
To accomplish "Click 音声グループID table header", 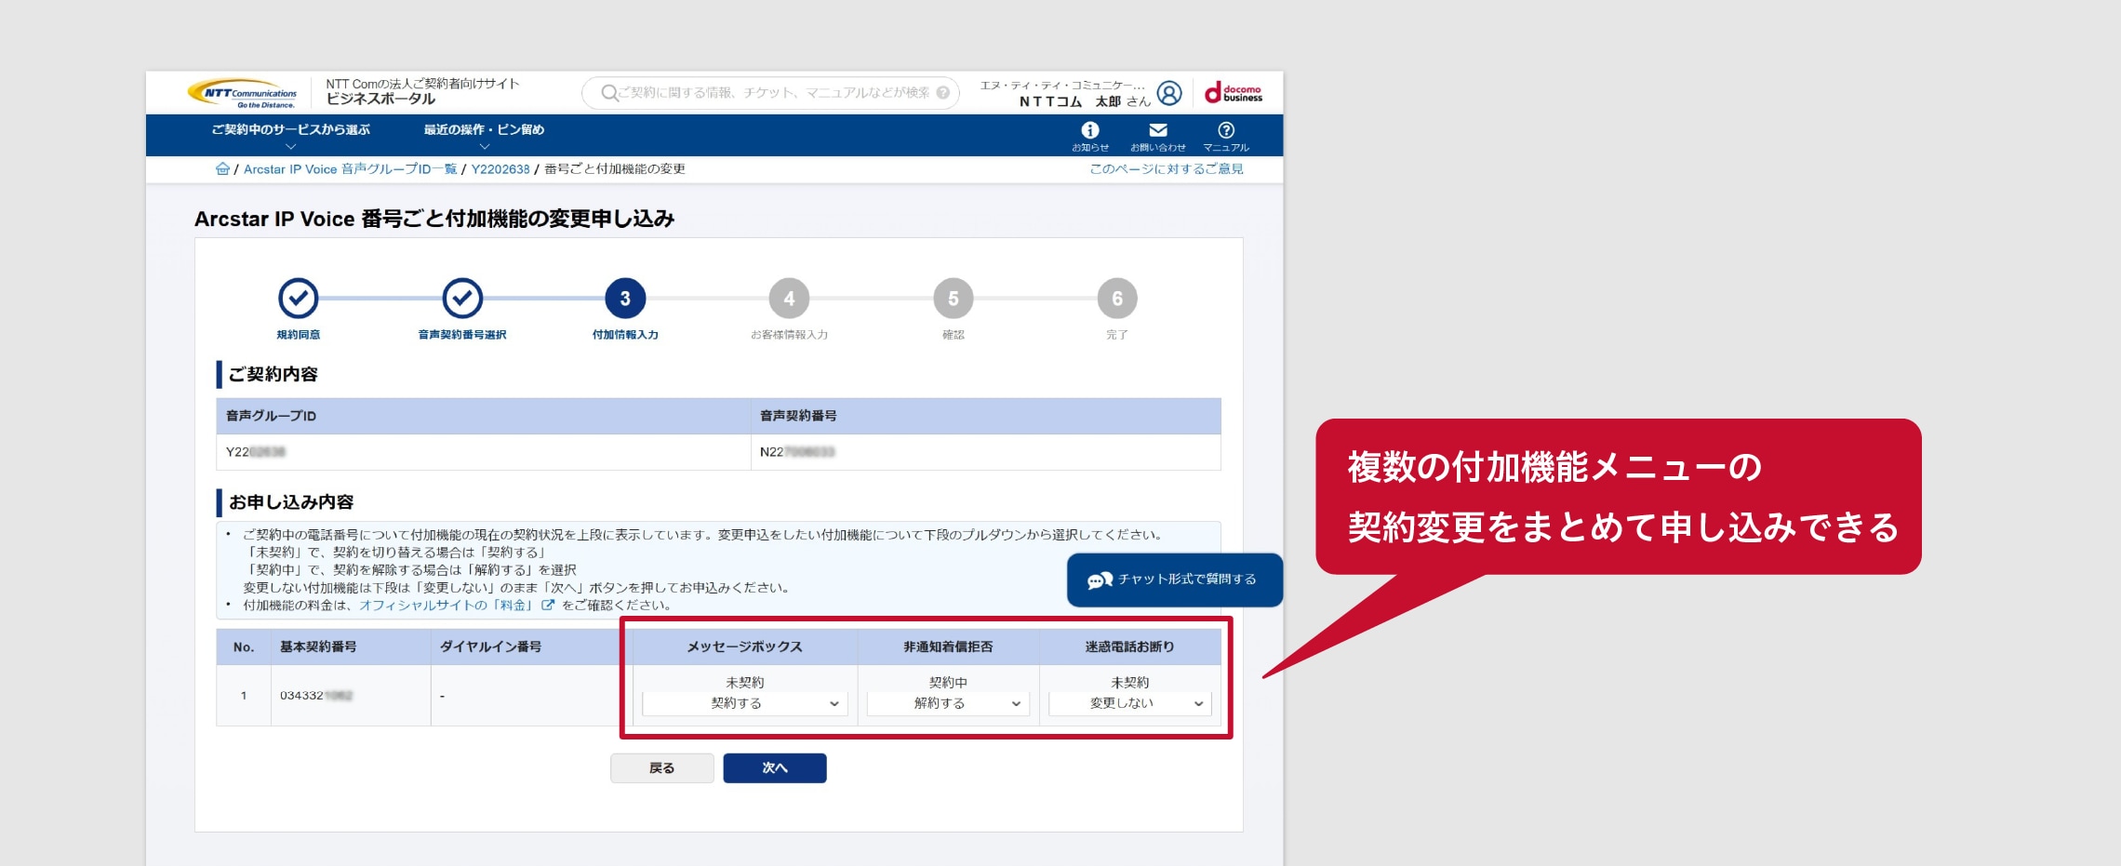I will pos(484,416).
